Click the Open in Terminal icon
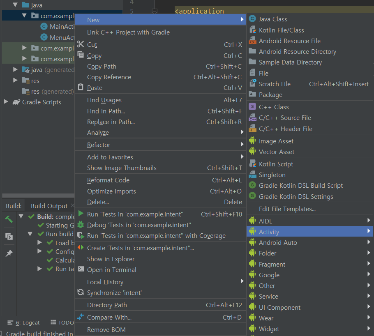The image size is (374, 336). tap(81, 269)
